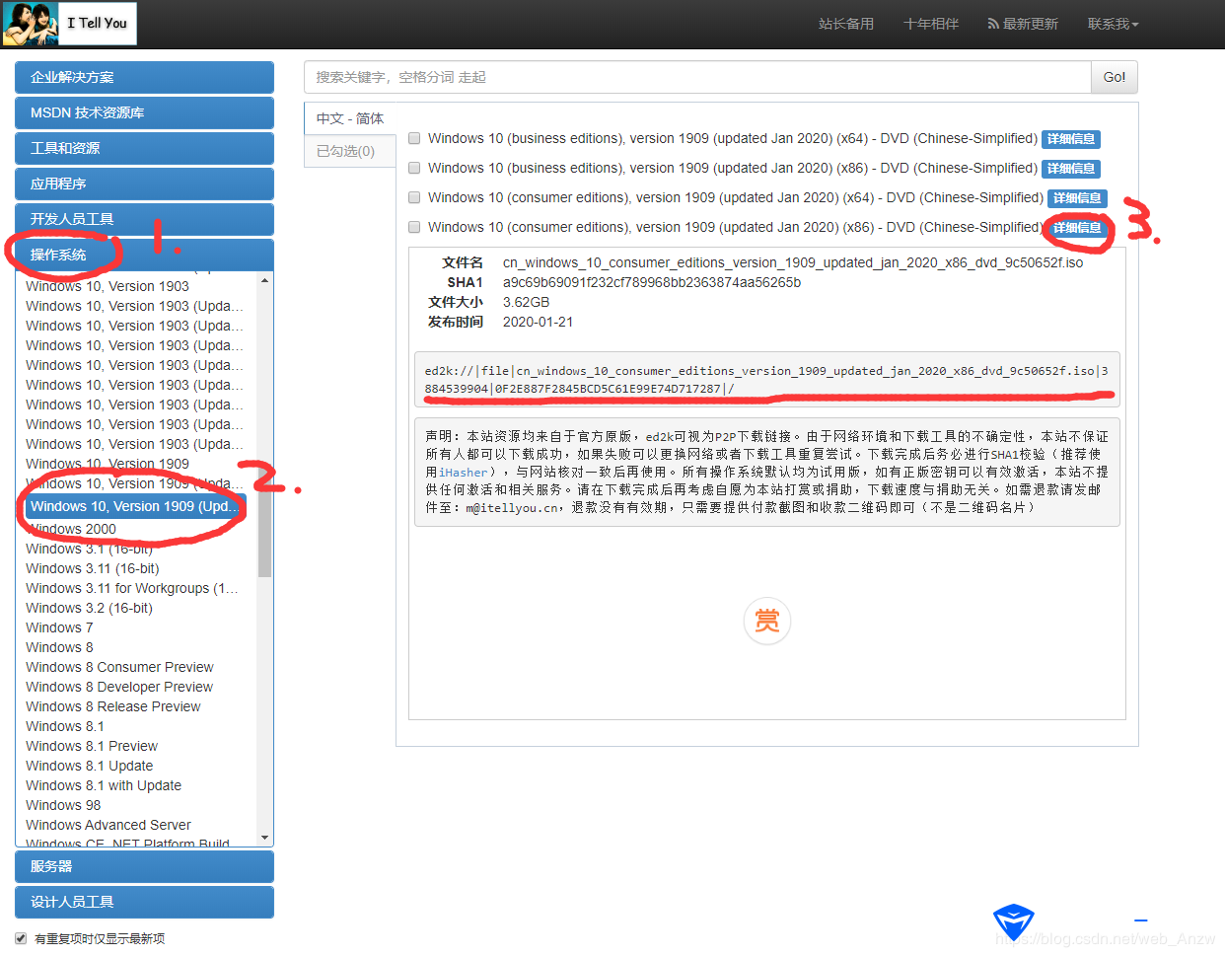
Task: Click the SHA1 hash value a9c69b69091f…
Action: click(x=652, y=282)
